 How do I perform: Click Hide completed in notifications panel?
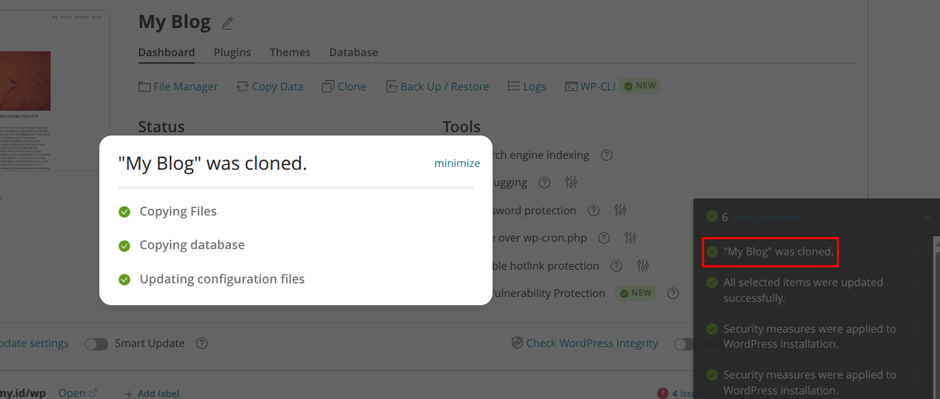tap(766, 218)
